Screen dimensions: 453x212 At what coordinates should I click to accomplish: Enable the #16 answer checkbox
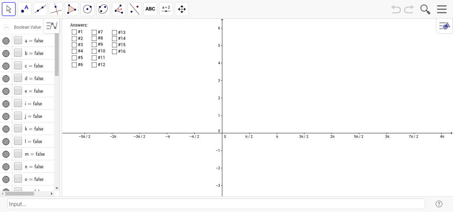tap(115, 51)
